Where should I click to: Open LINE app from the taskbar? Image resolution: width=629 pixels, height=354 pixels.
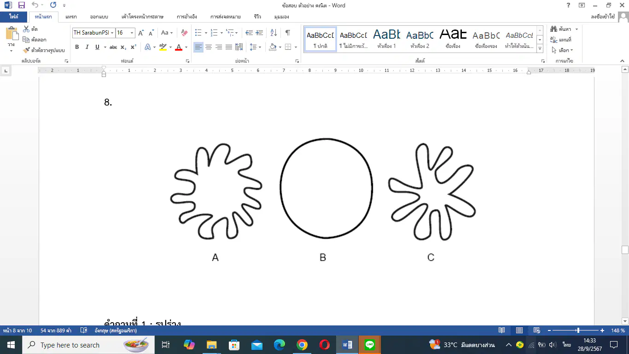(x=369, y=345)
